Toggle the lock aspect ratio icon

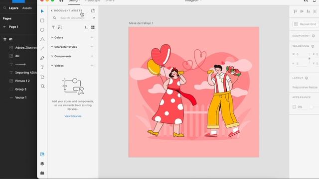click(310, 59)
